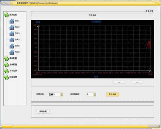Click the 房间6 house icon

pyautogui.click(x=12, y=52)
